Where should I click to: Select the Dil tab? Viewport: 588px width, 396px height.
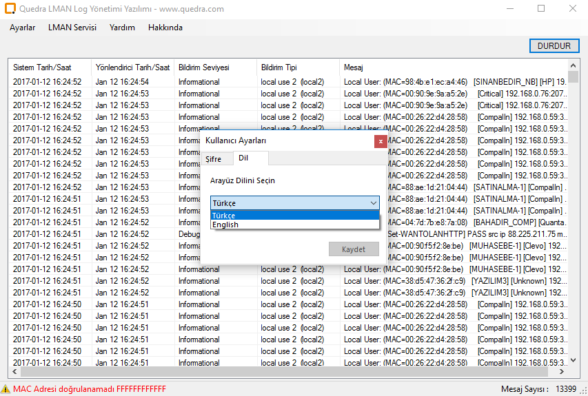click(x=243, y=158)
